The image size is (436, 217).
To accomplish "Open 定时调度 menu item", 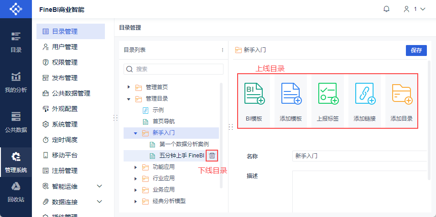I will [71, 140].
